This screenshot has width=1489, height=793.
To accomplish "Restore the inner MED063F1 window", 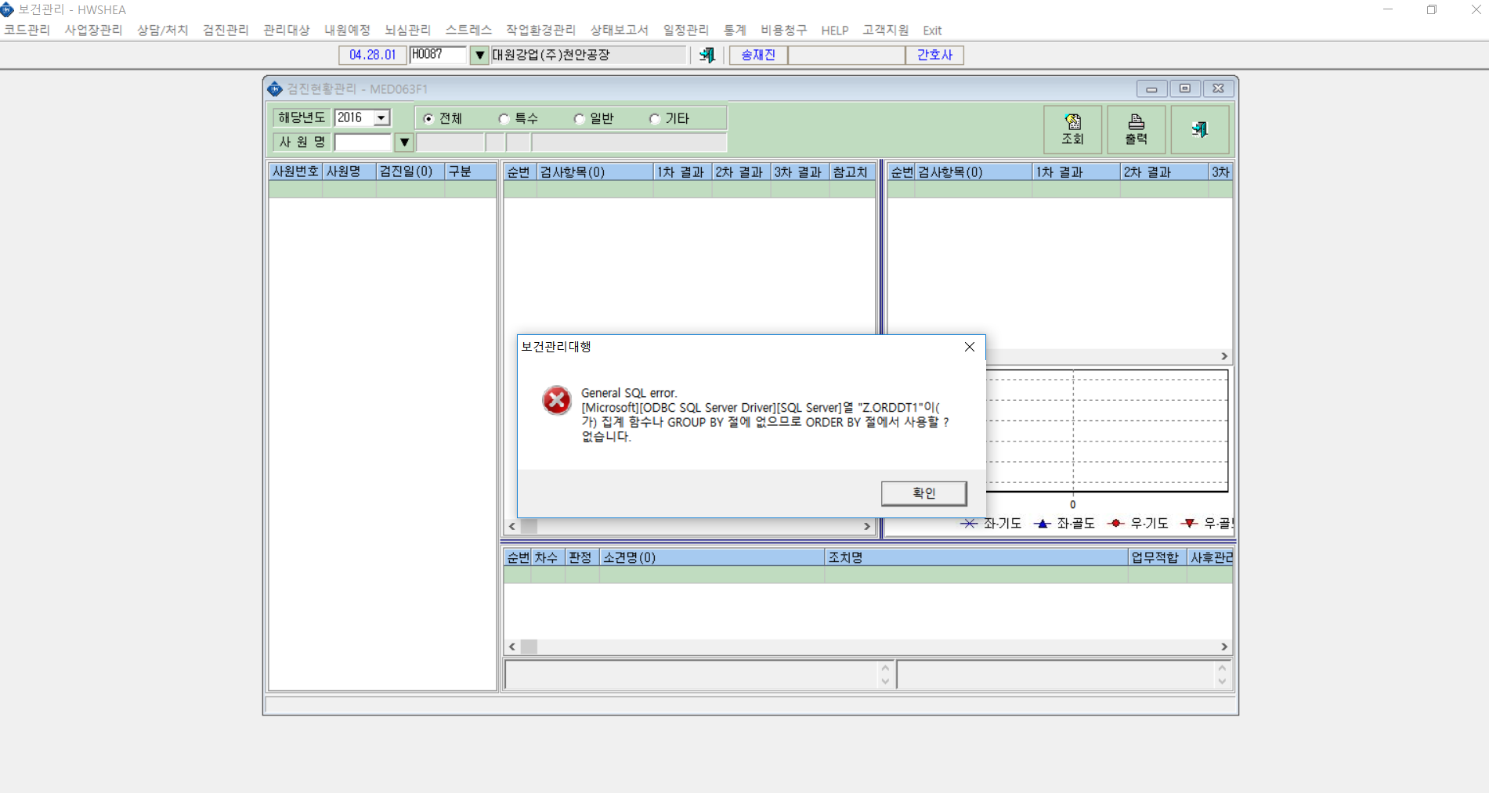I will pyautogui.click(x=1184, y=88).
